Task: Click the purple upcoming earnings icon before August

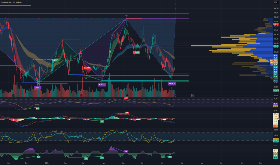Action: click(192, 95)
